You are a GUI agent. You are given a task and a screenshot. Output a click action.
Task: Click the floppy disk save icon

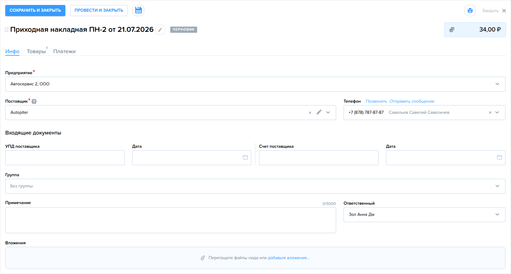tap(138, 10)
